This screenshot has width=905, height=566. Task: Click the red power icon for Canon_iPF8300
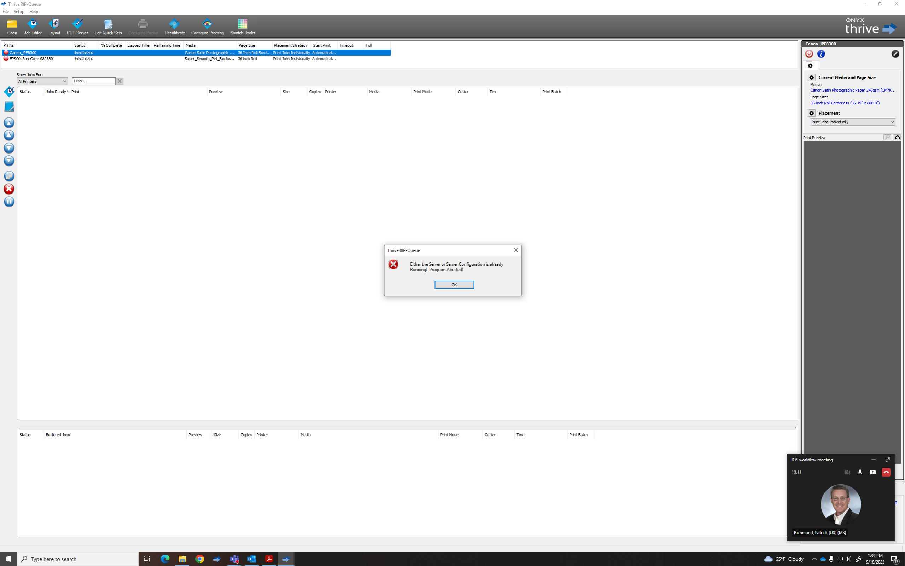pyautogui.click(x=809, y=54)
